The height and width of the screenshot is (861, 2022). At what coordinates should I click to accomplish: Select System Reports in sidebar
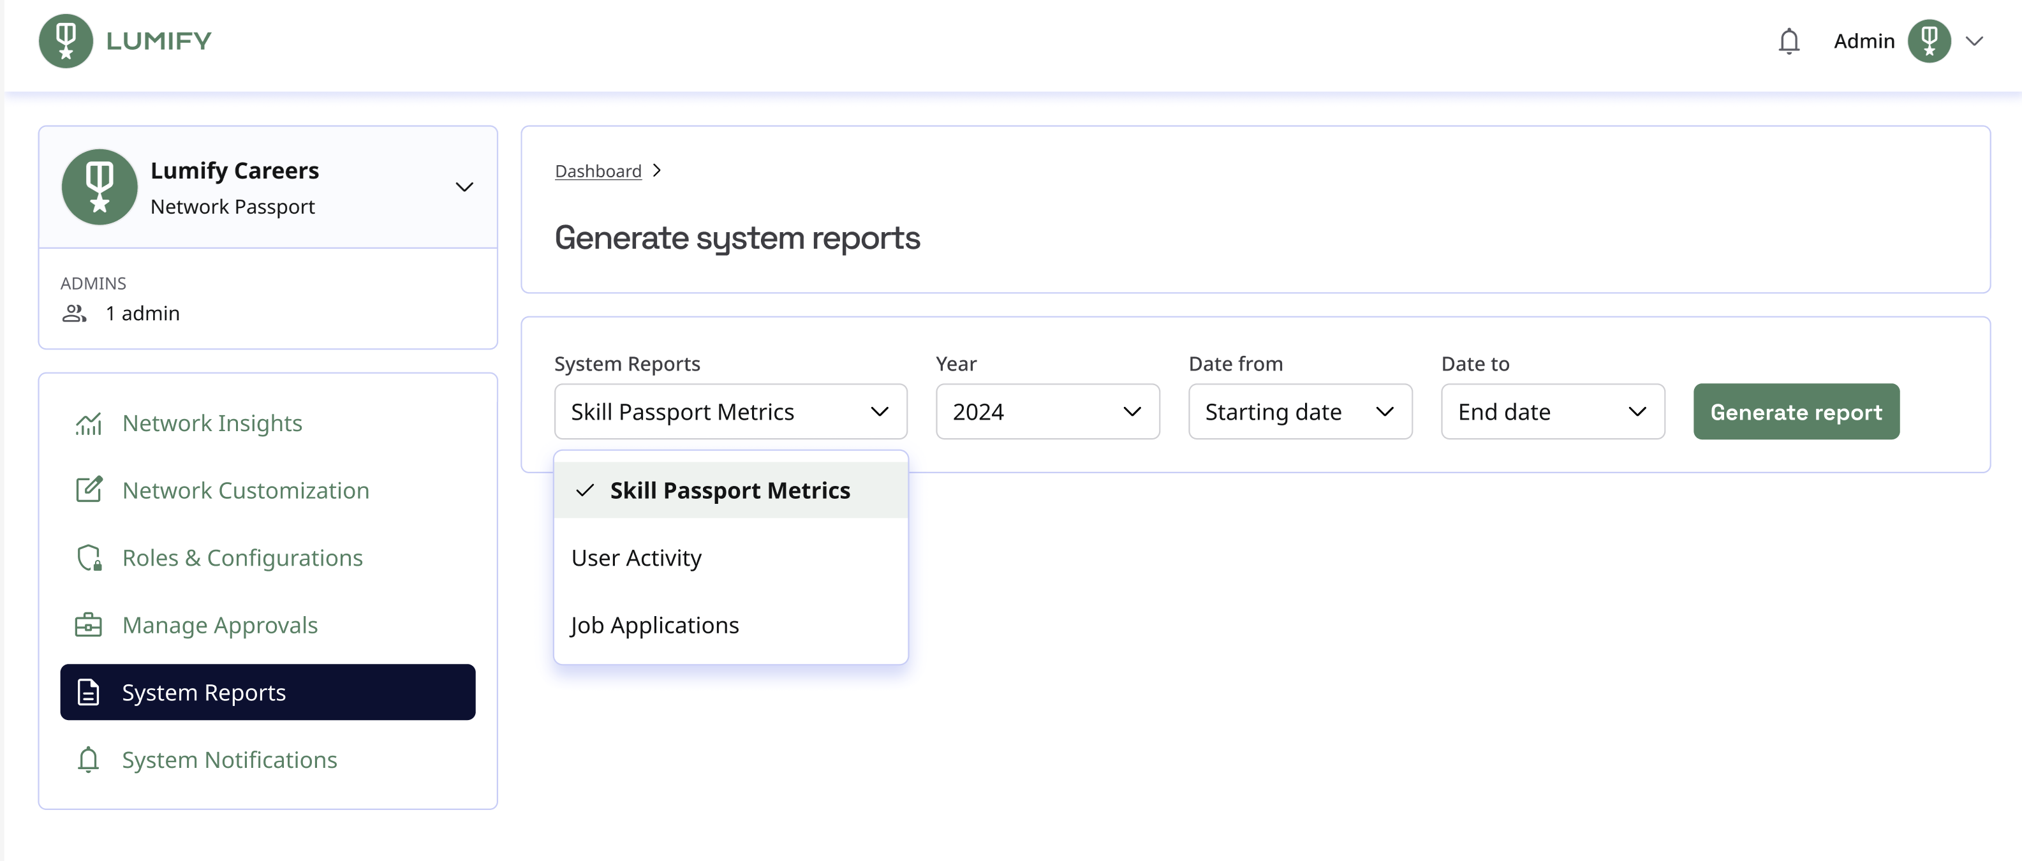click(x=268, y=692)
